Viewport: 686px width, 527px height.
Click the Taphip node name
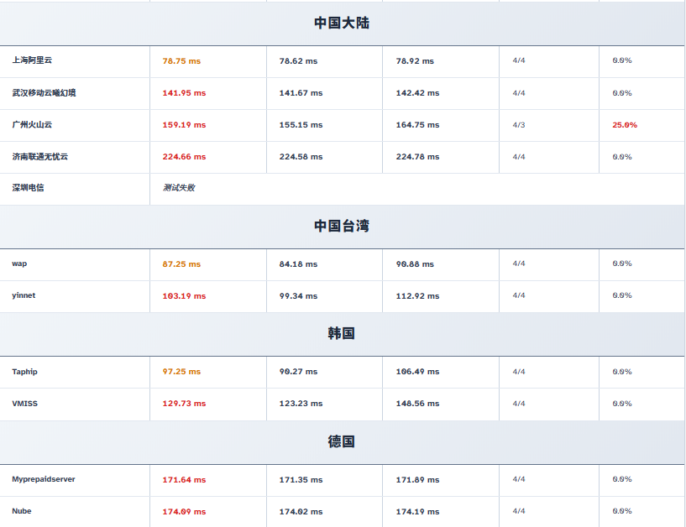coord(24,372)
